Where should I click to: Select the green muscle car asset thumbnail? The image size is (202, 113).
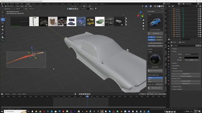[100, 22]
